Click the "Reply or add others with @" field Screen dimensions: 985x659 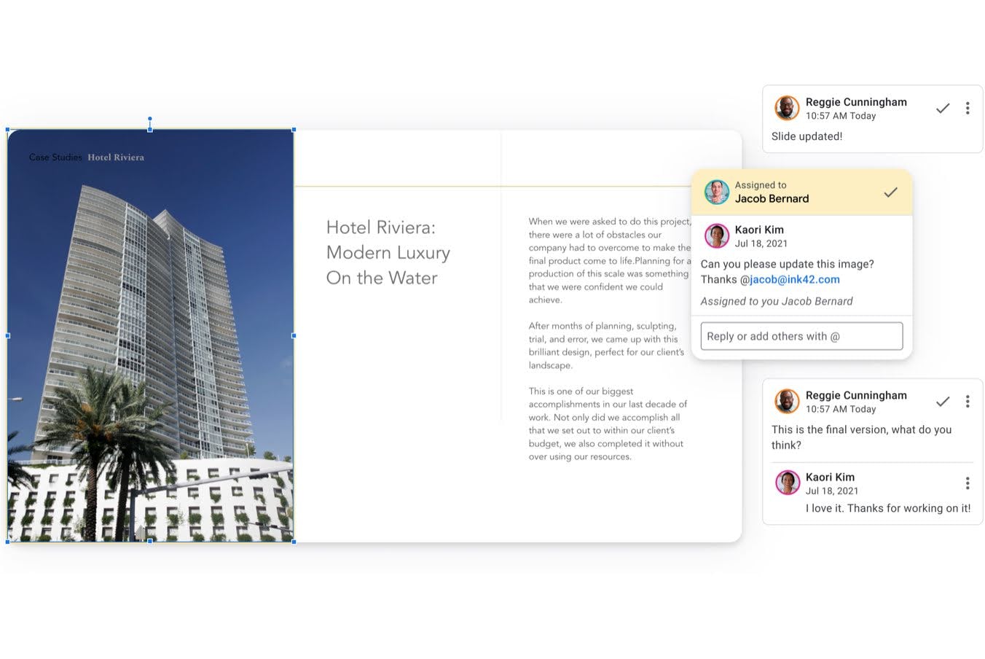[x=801, y=336]
